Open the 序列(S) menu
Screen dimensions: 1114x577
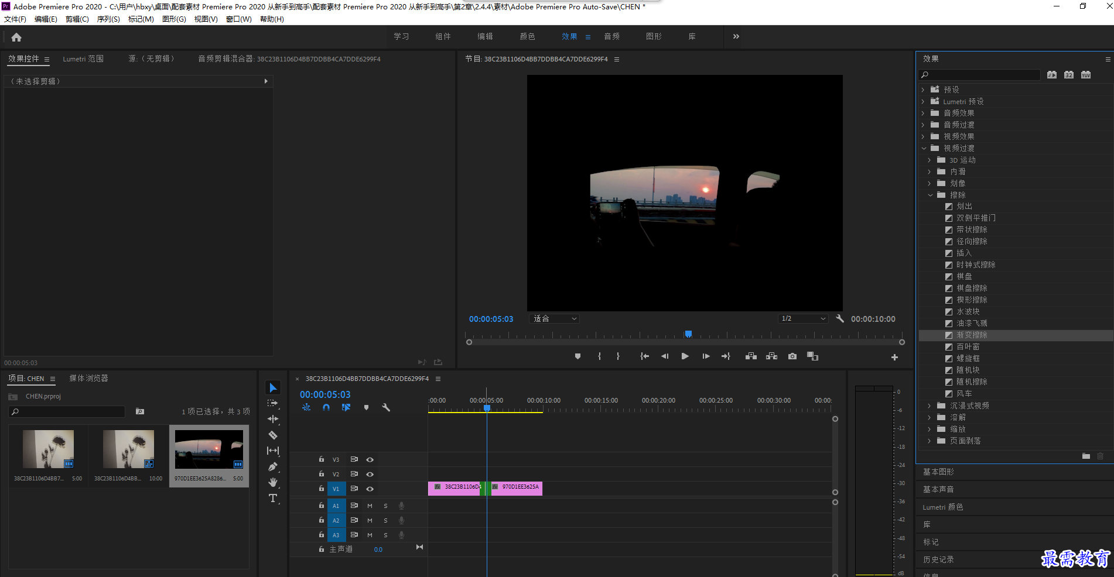pos(108,19)
